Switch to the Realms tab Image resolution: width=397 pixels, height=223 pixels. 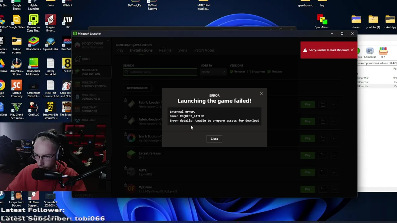click(x=165, y=50)
